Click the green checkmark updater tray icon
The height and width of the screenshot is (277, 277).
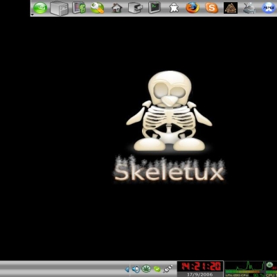tap(157, 269)
